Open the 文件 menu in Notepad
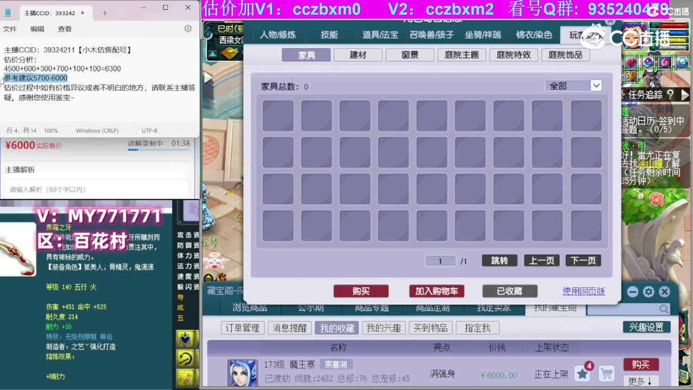693x390 pixels. tap(10, 29)
